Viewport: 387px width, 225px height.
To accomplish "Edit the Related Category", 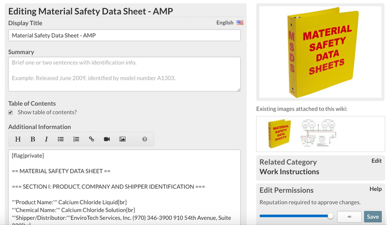I will click(x=376, y=161).
